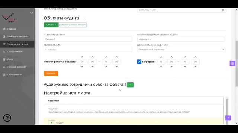Decrease work start minutes down arrow
The image size is (238, 133).
pyautogui.click(x=93, y=66)
